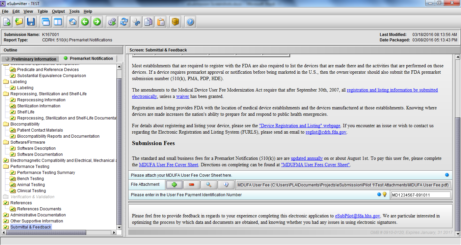
Task: Remove attachment using the red minus button
Action: (191, 185)
